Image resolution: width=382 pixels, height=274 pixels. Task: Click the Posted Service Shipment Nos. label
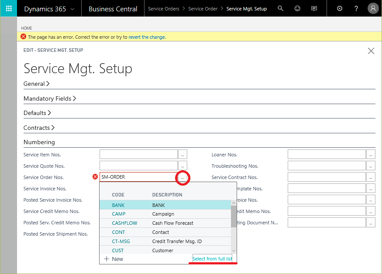point(55,234)
